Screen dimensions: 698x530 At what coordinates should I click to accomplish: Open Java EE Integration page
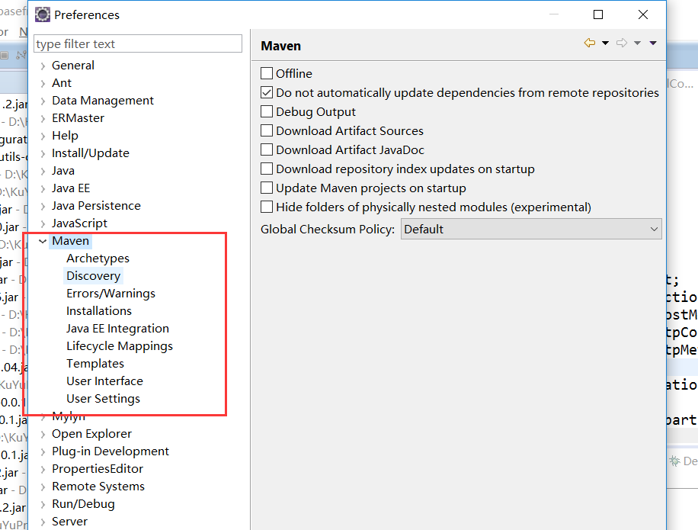(117, 329)
